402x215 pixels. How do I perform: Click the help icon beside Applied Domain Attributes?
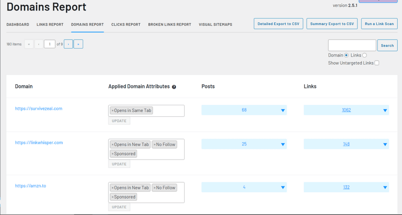click(x=174, y=87)
